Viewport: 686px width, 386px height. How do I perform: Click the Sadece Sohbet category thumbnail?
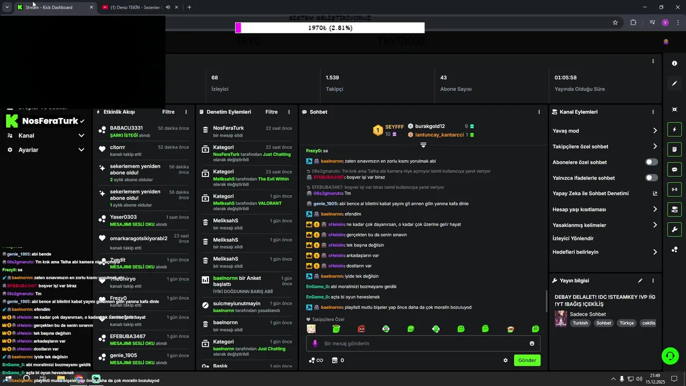[x=561, y=318]
